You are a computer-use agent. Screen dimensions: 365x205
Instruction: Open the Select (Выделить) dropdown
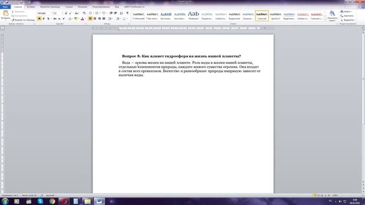click(347, 20)
